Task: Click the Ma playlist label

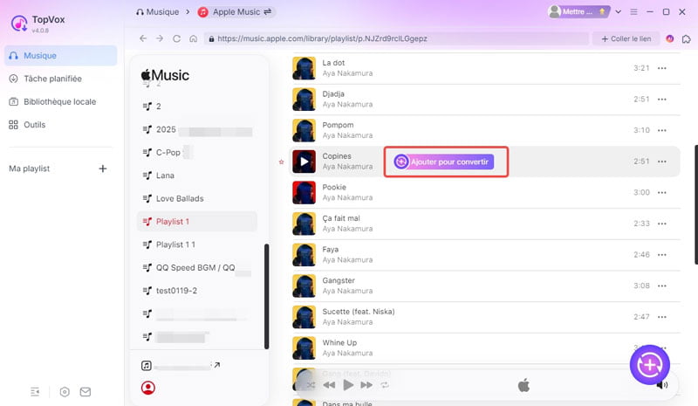Action: point(30,169)
